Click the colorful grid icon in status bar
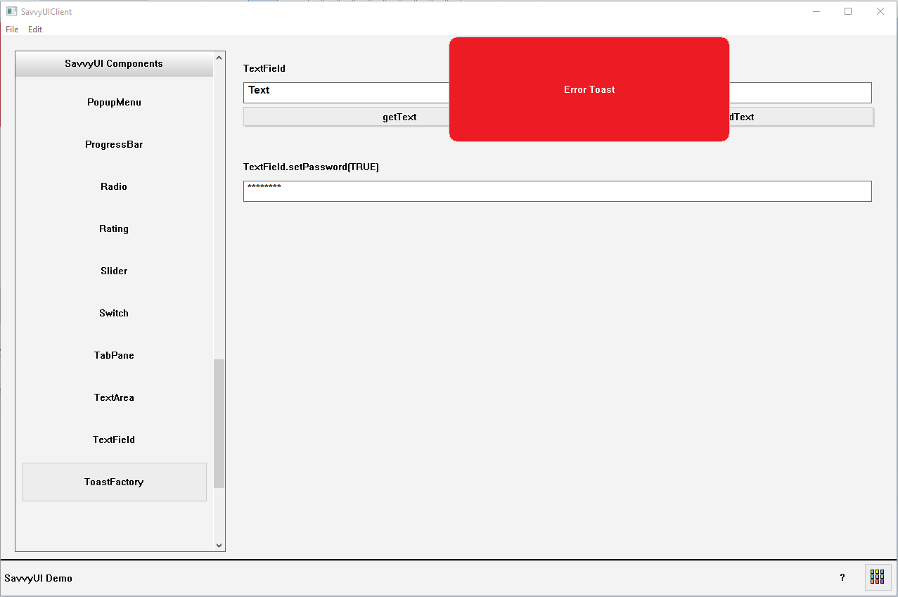 pyautogui.click(x=877, y=577)
